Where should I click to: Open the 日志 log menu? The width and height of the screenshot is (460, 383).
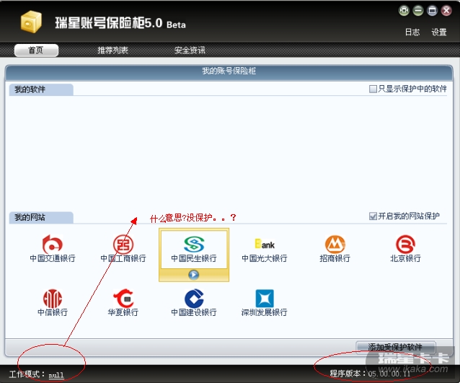click(412, 32)
